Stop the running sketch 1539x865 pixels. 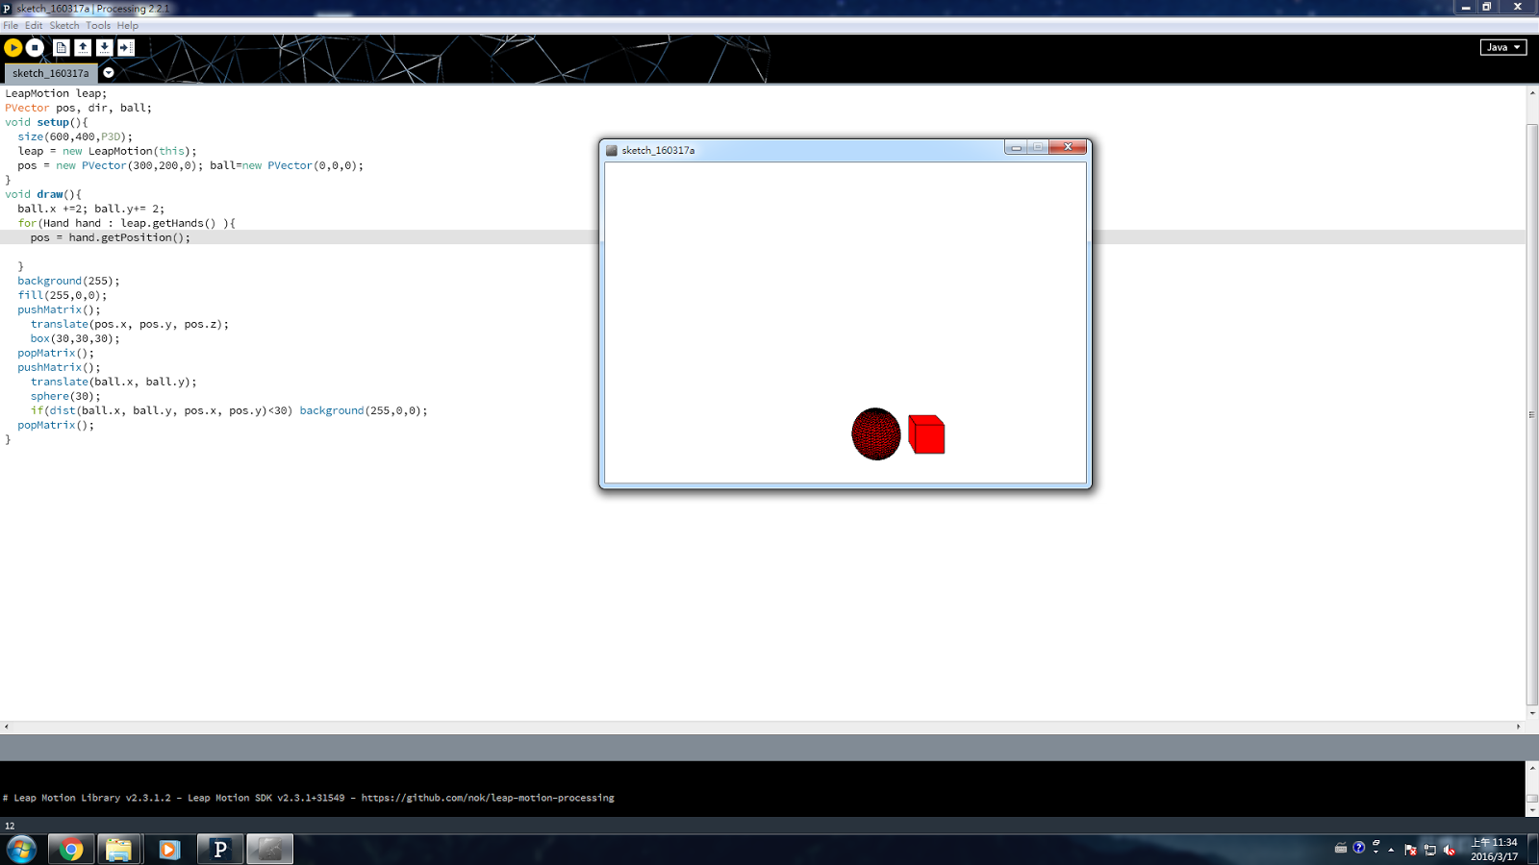[35, 47]
